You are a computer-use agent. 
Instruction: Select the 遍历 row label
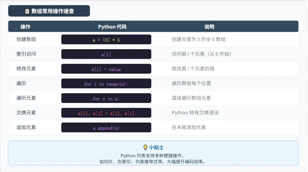tap(21, 83)
